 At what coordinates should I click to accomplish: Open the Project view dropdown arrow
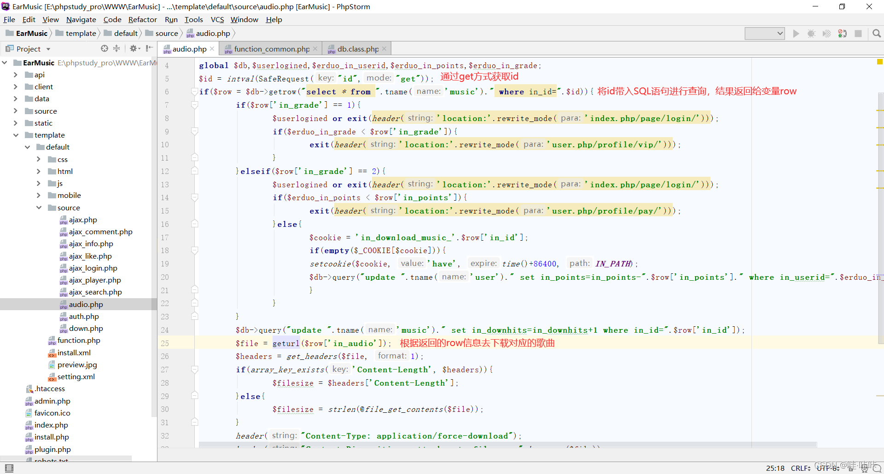[x=48, y=49]
